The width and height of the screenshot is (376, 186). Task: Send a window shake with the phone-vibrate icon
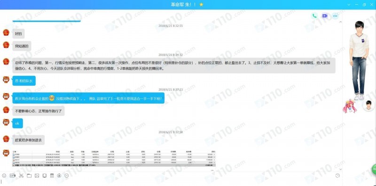44,176
